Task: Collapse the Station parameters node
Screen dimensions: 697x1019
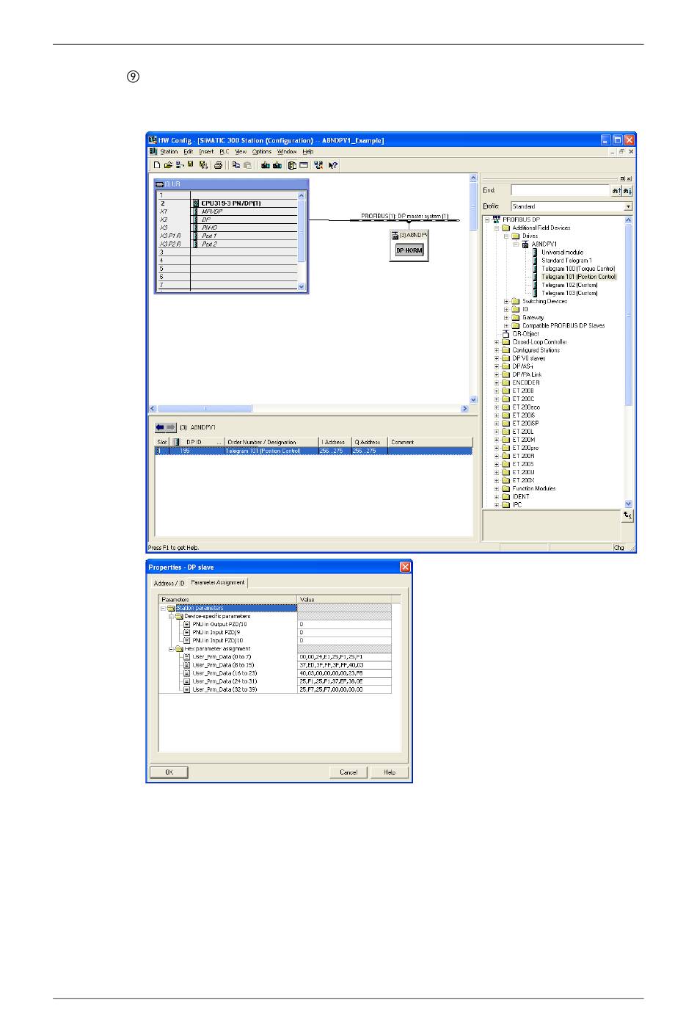Action: pyautogui.click(x=163, y=608)
